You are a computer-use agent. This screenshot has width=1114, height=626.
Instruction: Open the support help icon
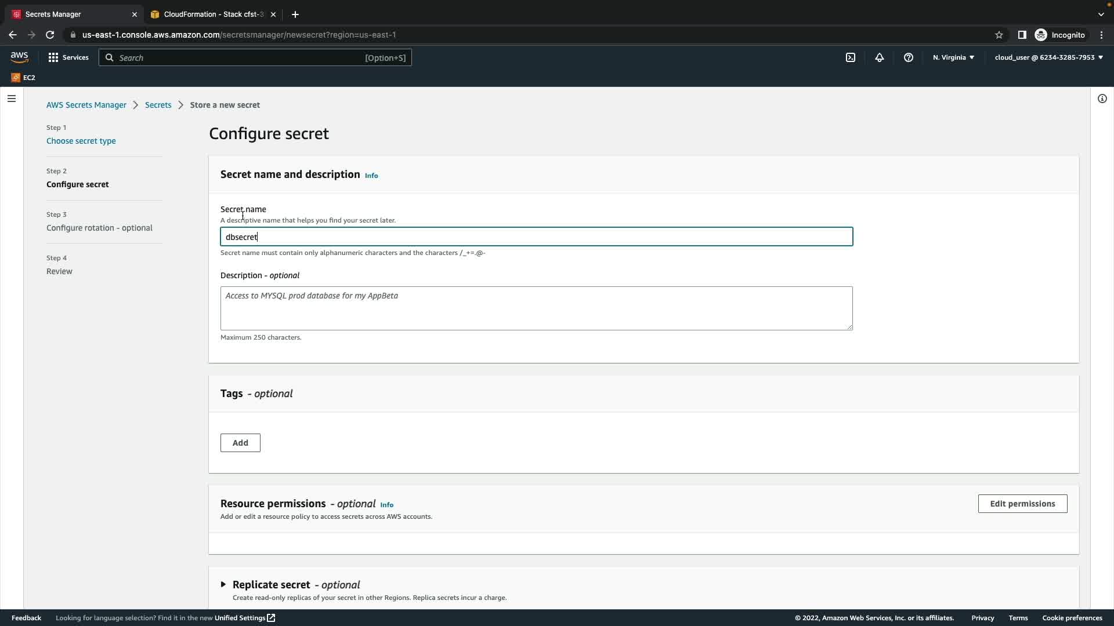pos(909,57)
